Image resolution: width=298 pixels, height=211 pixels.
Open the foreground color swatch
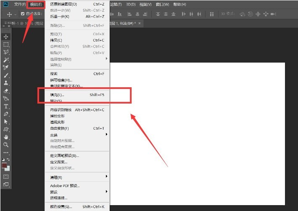[x=4, y=165]
